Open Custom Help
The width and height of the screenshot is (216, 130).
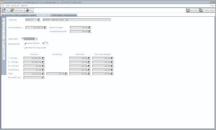point(207,10)
